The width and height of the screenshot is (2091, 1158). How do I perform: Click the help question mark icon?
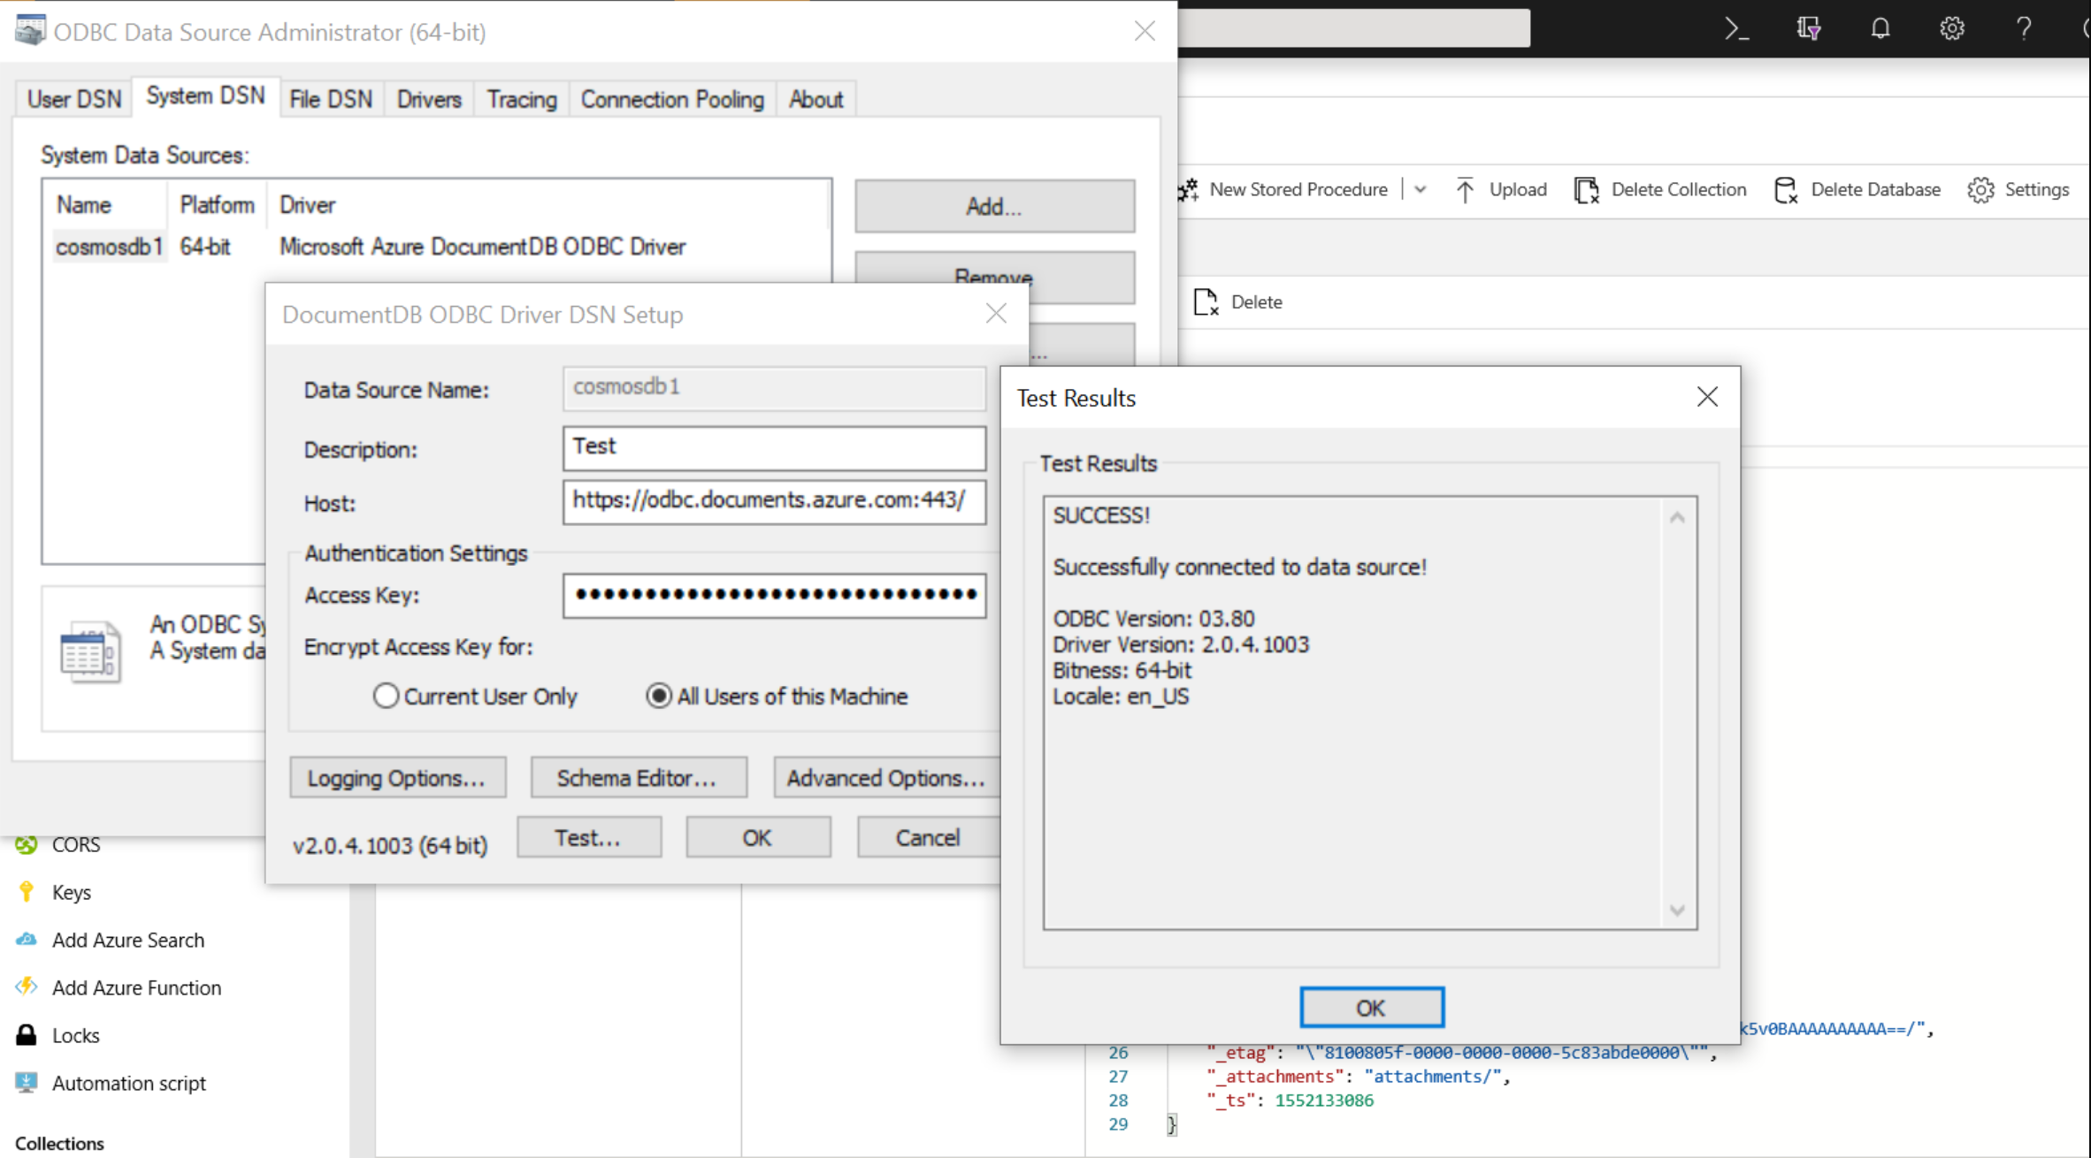(2023, 29)
